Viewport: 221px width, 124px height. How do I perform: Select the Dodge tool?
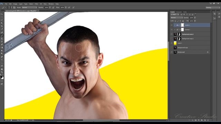[2, 54]
